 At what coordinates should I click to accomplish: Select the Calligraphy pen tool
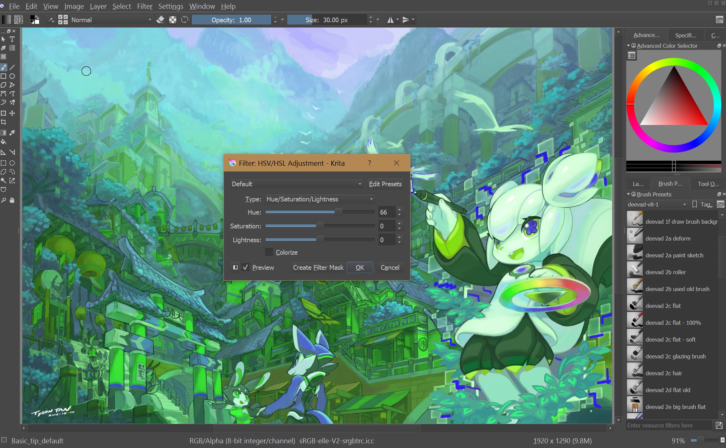pos(3,48)
